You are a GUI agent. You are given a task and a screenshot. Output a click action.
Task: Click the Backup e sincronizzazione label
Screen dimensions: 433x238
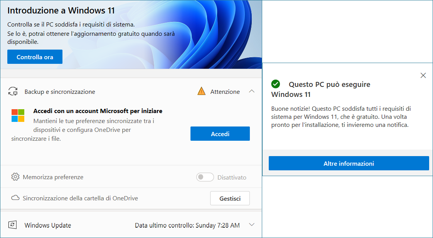click(x=60, y=92)
